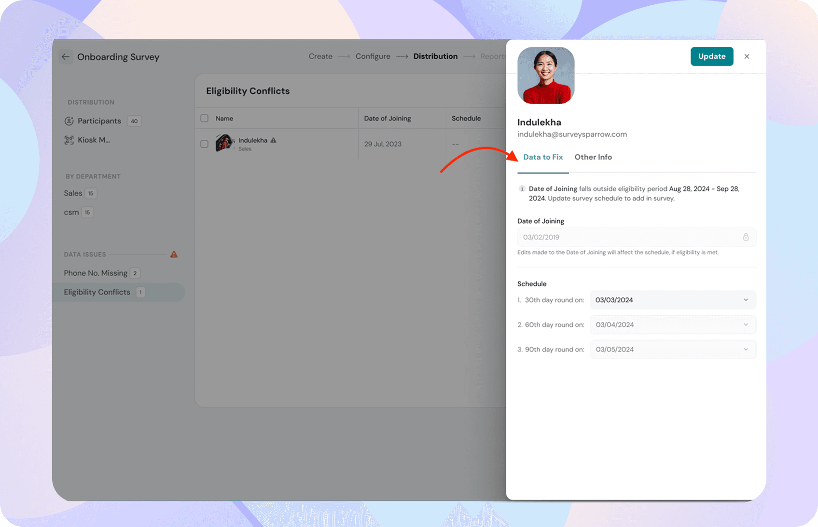The width and height of the screenshot is (818, 527).
Task: Open the 90th day round date dropdown
Action: 672,350
